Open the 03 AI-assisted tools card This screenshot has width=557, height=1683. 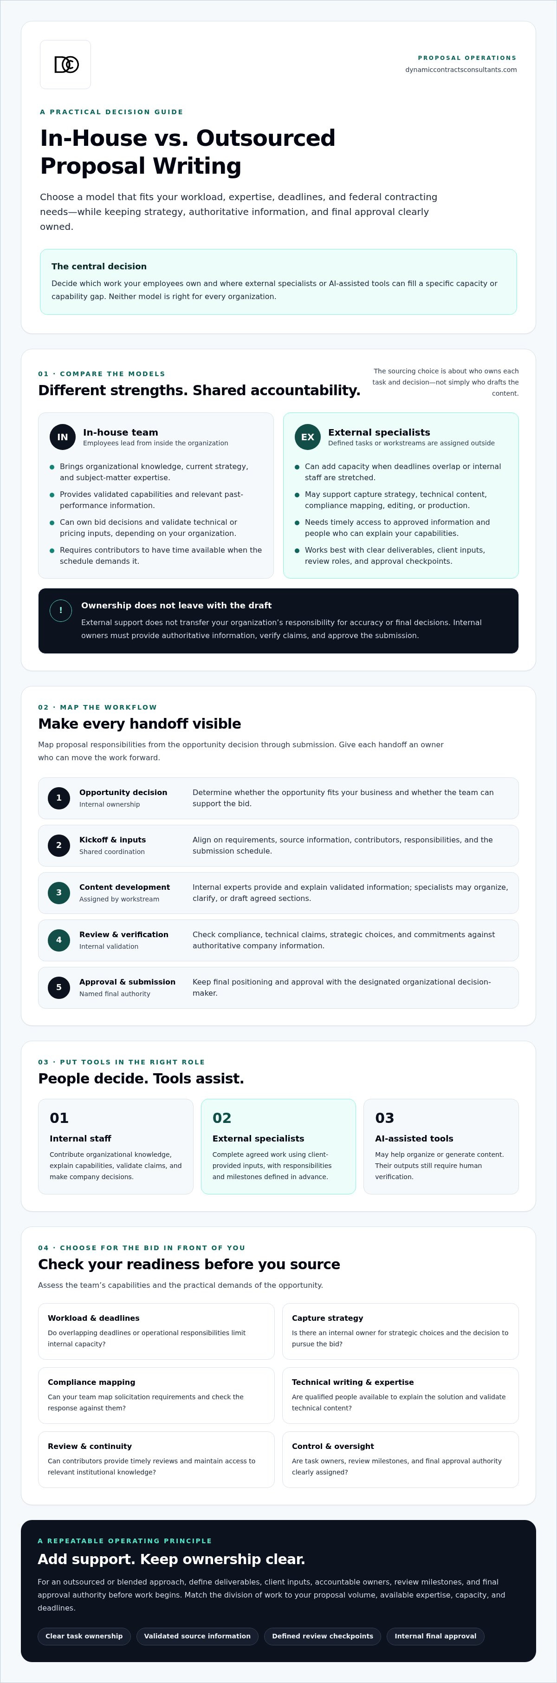coord(441,1146)
